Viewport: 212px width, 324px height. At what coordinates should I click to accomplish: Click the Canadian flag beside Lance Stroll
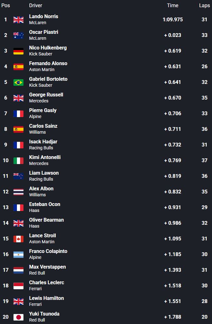coord(18,239)
